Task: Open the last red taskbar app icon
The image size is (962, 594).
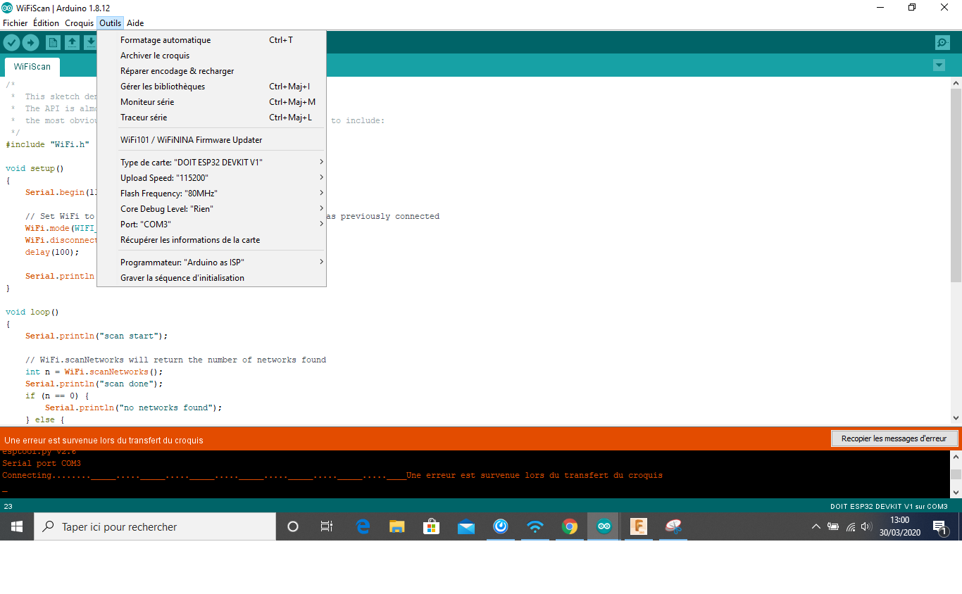Action: point(673,526)
